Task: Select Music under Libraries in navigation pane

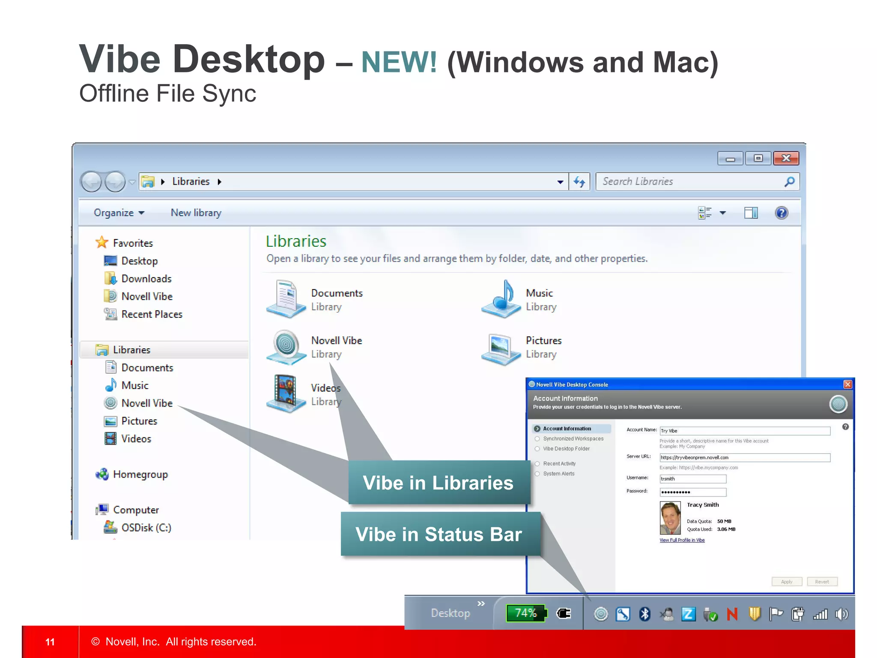Action: [126, 386]
